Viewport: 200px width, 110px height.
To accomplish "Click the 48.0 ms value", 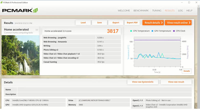I will click(101, 58).
